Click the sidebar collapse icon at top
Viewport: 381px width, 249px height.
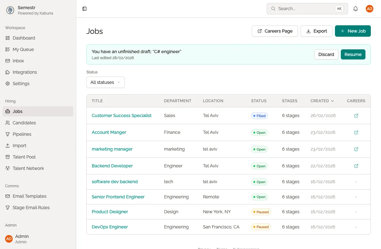coord(84,9)
